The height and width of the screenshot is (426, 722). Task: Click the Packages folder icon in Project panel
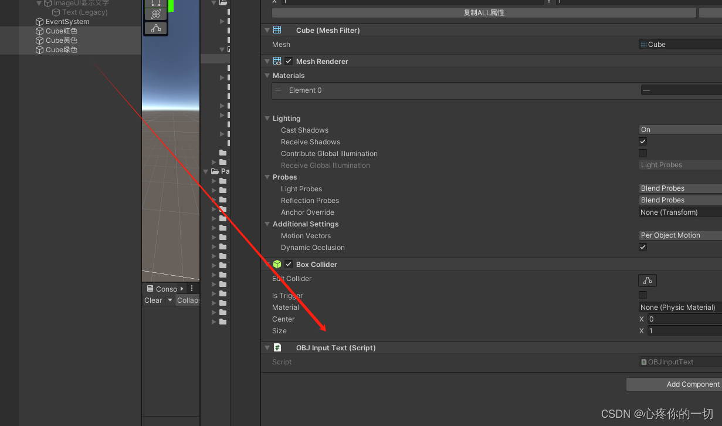pos(215,171)
